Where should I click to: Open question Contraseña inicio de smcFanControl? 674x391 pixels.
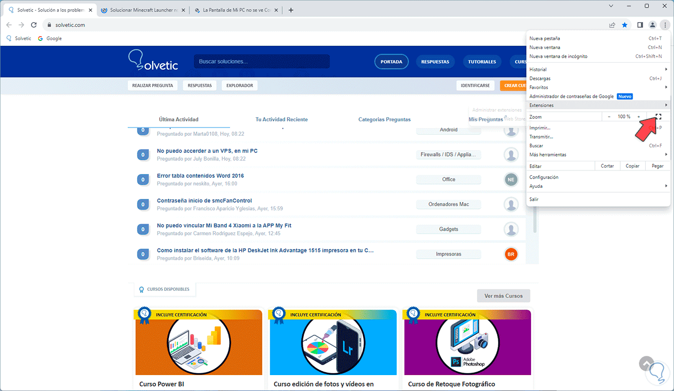tap(204, 200)
